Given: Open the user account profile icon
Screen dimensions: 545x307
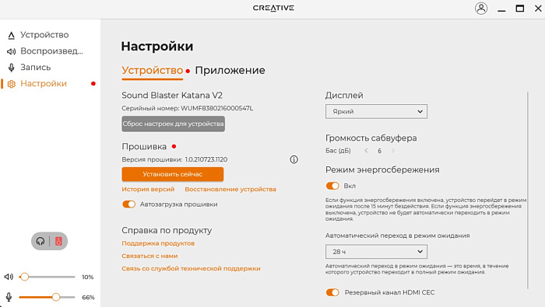Looking at the screenshot, I should (x=481, y=9).
